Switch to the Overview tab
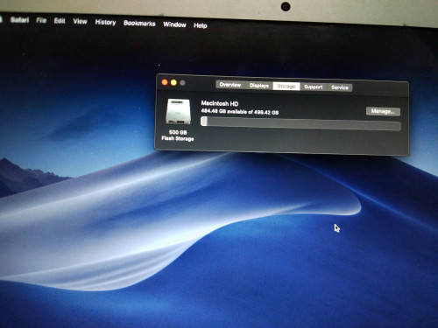Viewport: 438px width, 328px height. pyautogui.click(x=230, y=85)
